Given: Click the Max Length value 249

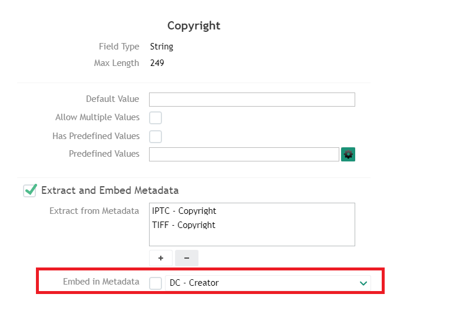Looking at the screenshot, I should pyautogui.click(x=157, y=63).
